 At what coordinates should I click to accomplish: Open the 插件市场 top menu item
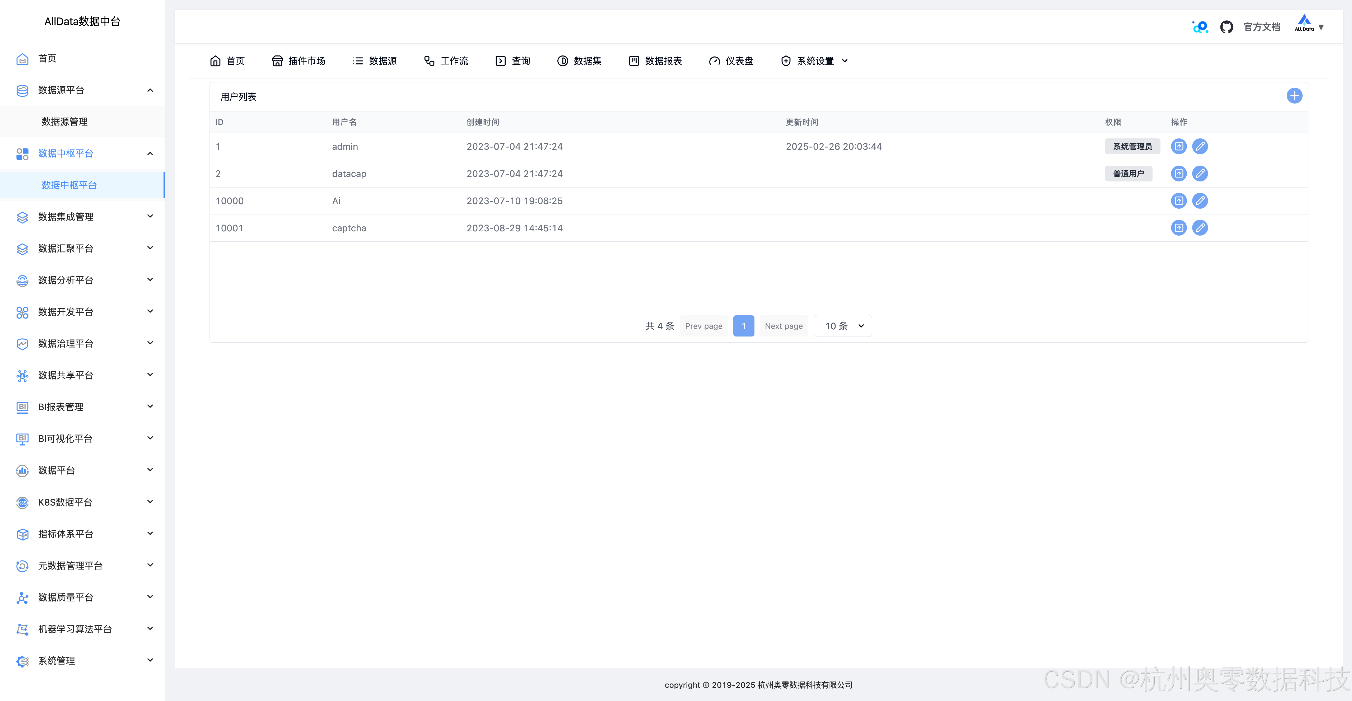pos(298,61)
